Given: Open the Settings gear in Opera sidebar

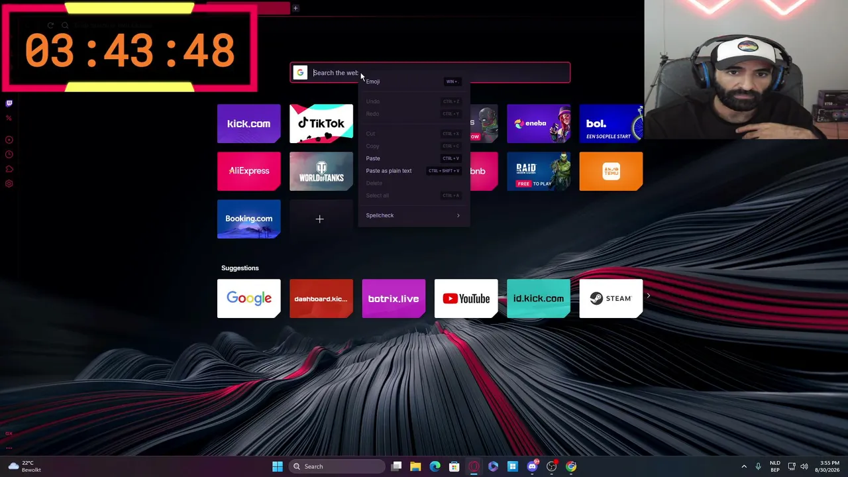Looking at the screenshot, I should (x=9, y=184).
